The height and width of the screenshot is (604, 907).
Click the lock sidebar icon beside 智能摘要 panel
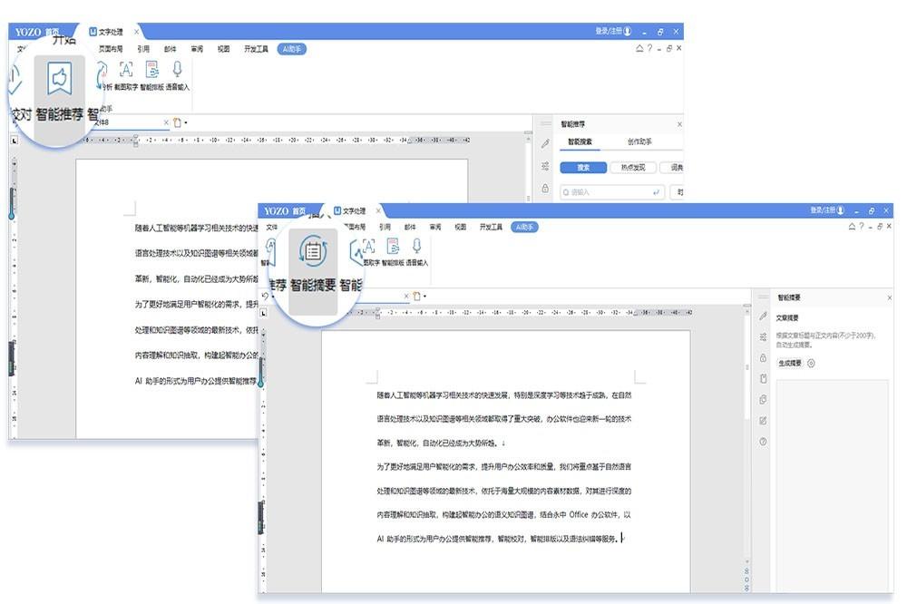(763, 357)
